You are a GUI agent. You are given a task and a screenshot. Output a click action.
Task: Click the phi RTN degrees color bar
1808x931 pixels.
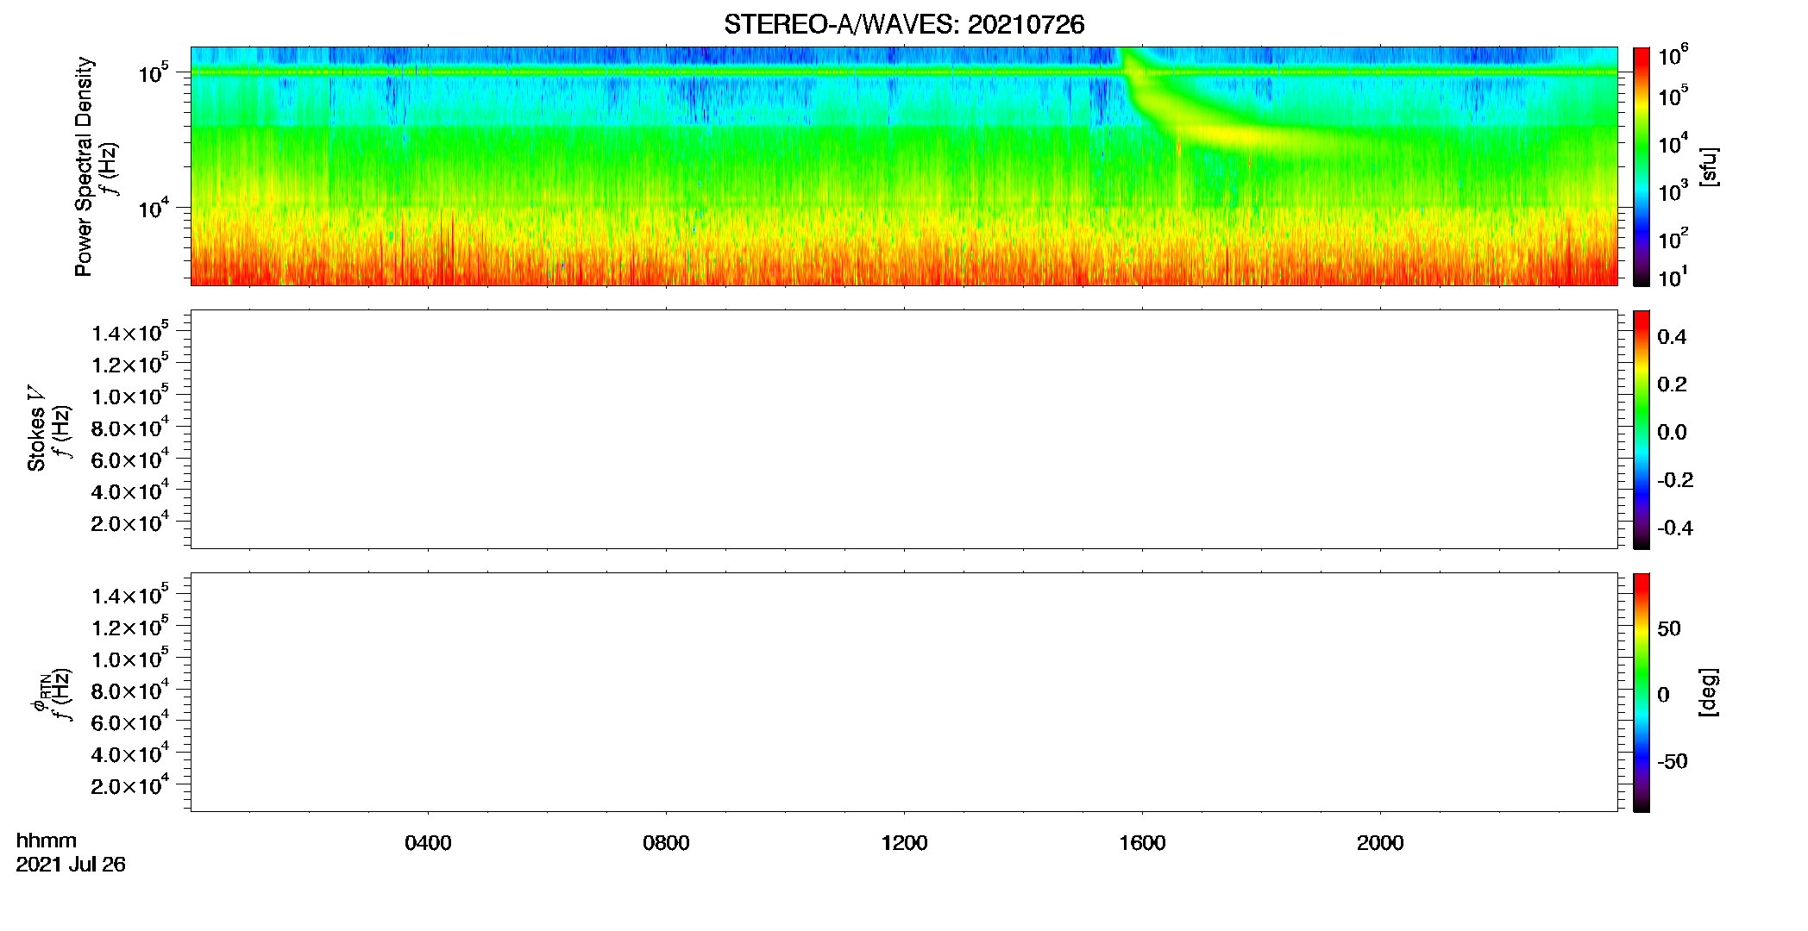pos(1642,692)
